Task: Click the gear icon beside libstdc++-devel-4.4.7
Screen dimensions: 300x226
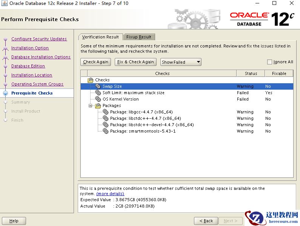Action: click(105, 125)
